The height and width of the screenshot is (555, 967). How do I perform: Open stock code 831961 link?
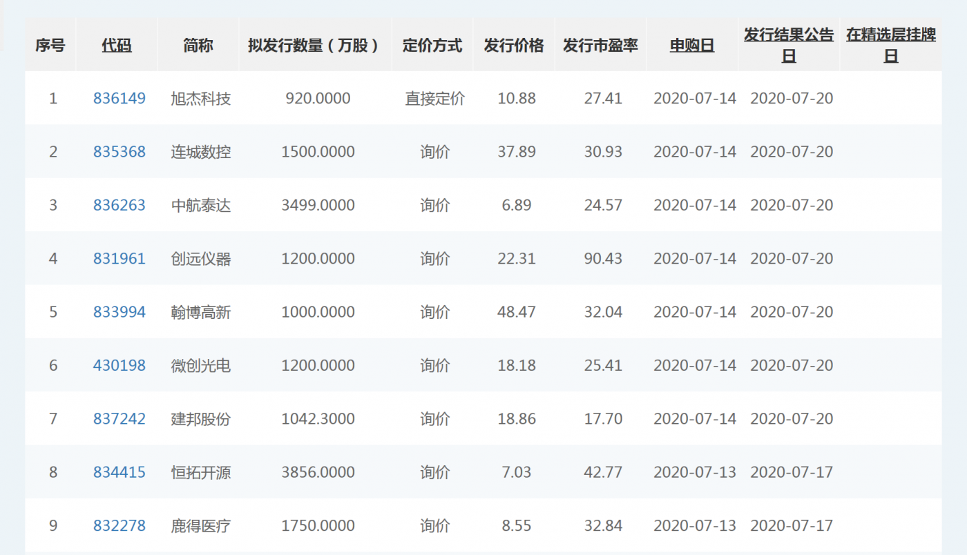point(119,259)
